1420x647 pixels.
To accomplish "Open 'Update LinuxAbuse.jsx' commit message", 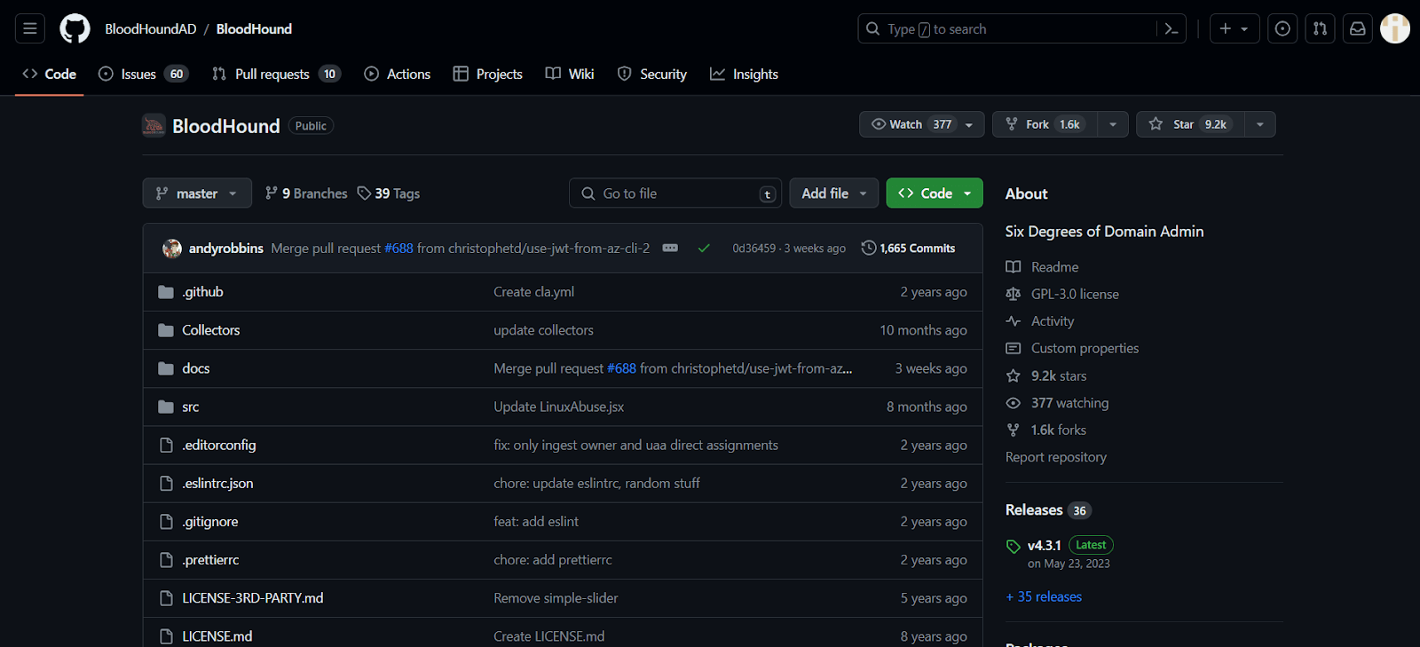I will (559, 406).
